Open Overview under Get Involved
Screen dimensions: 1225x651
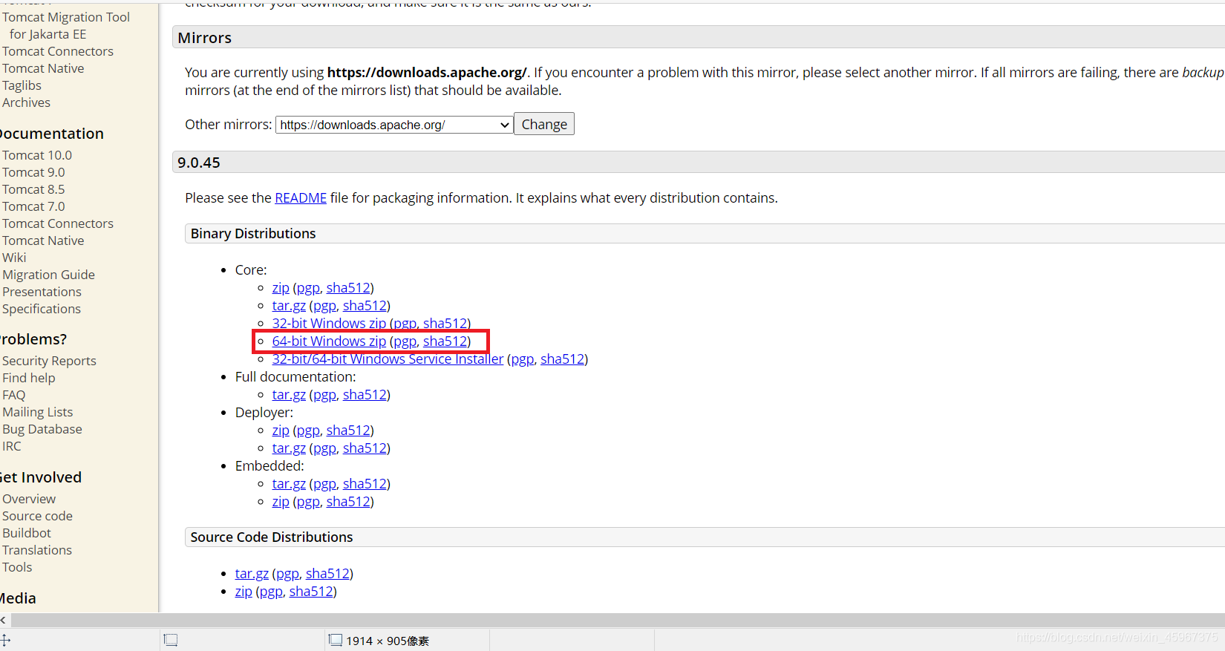click(29, 499)
